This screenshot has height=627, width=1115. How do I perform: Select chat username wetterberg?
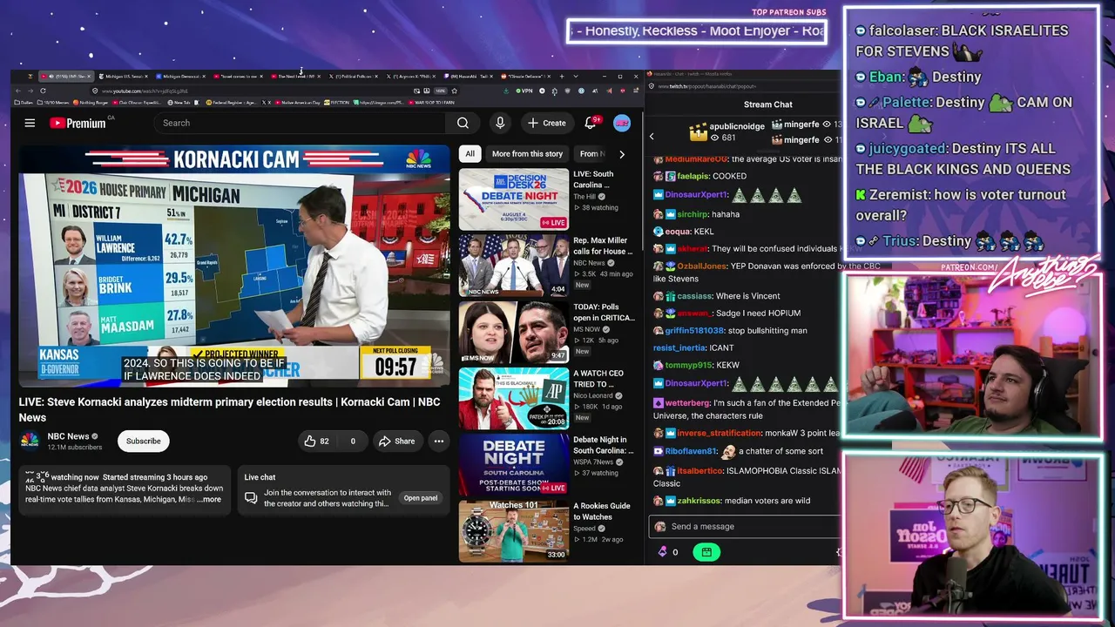[687, 403]
